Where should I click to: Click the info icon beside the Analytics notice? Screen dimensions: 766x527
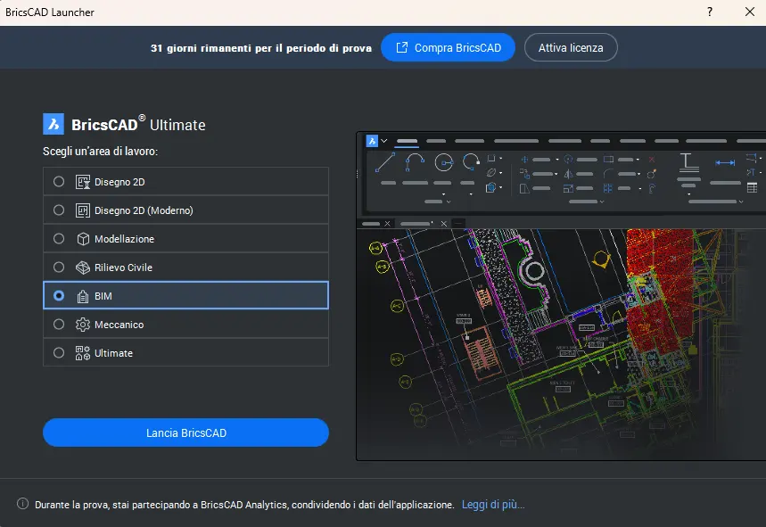[22, 504]
